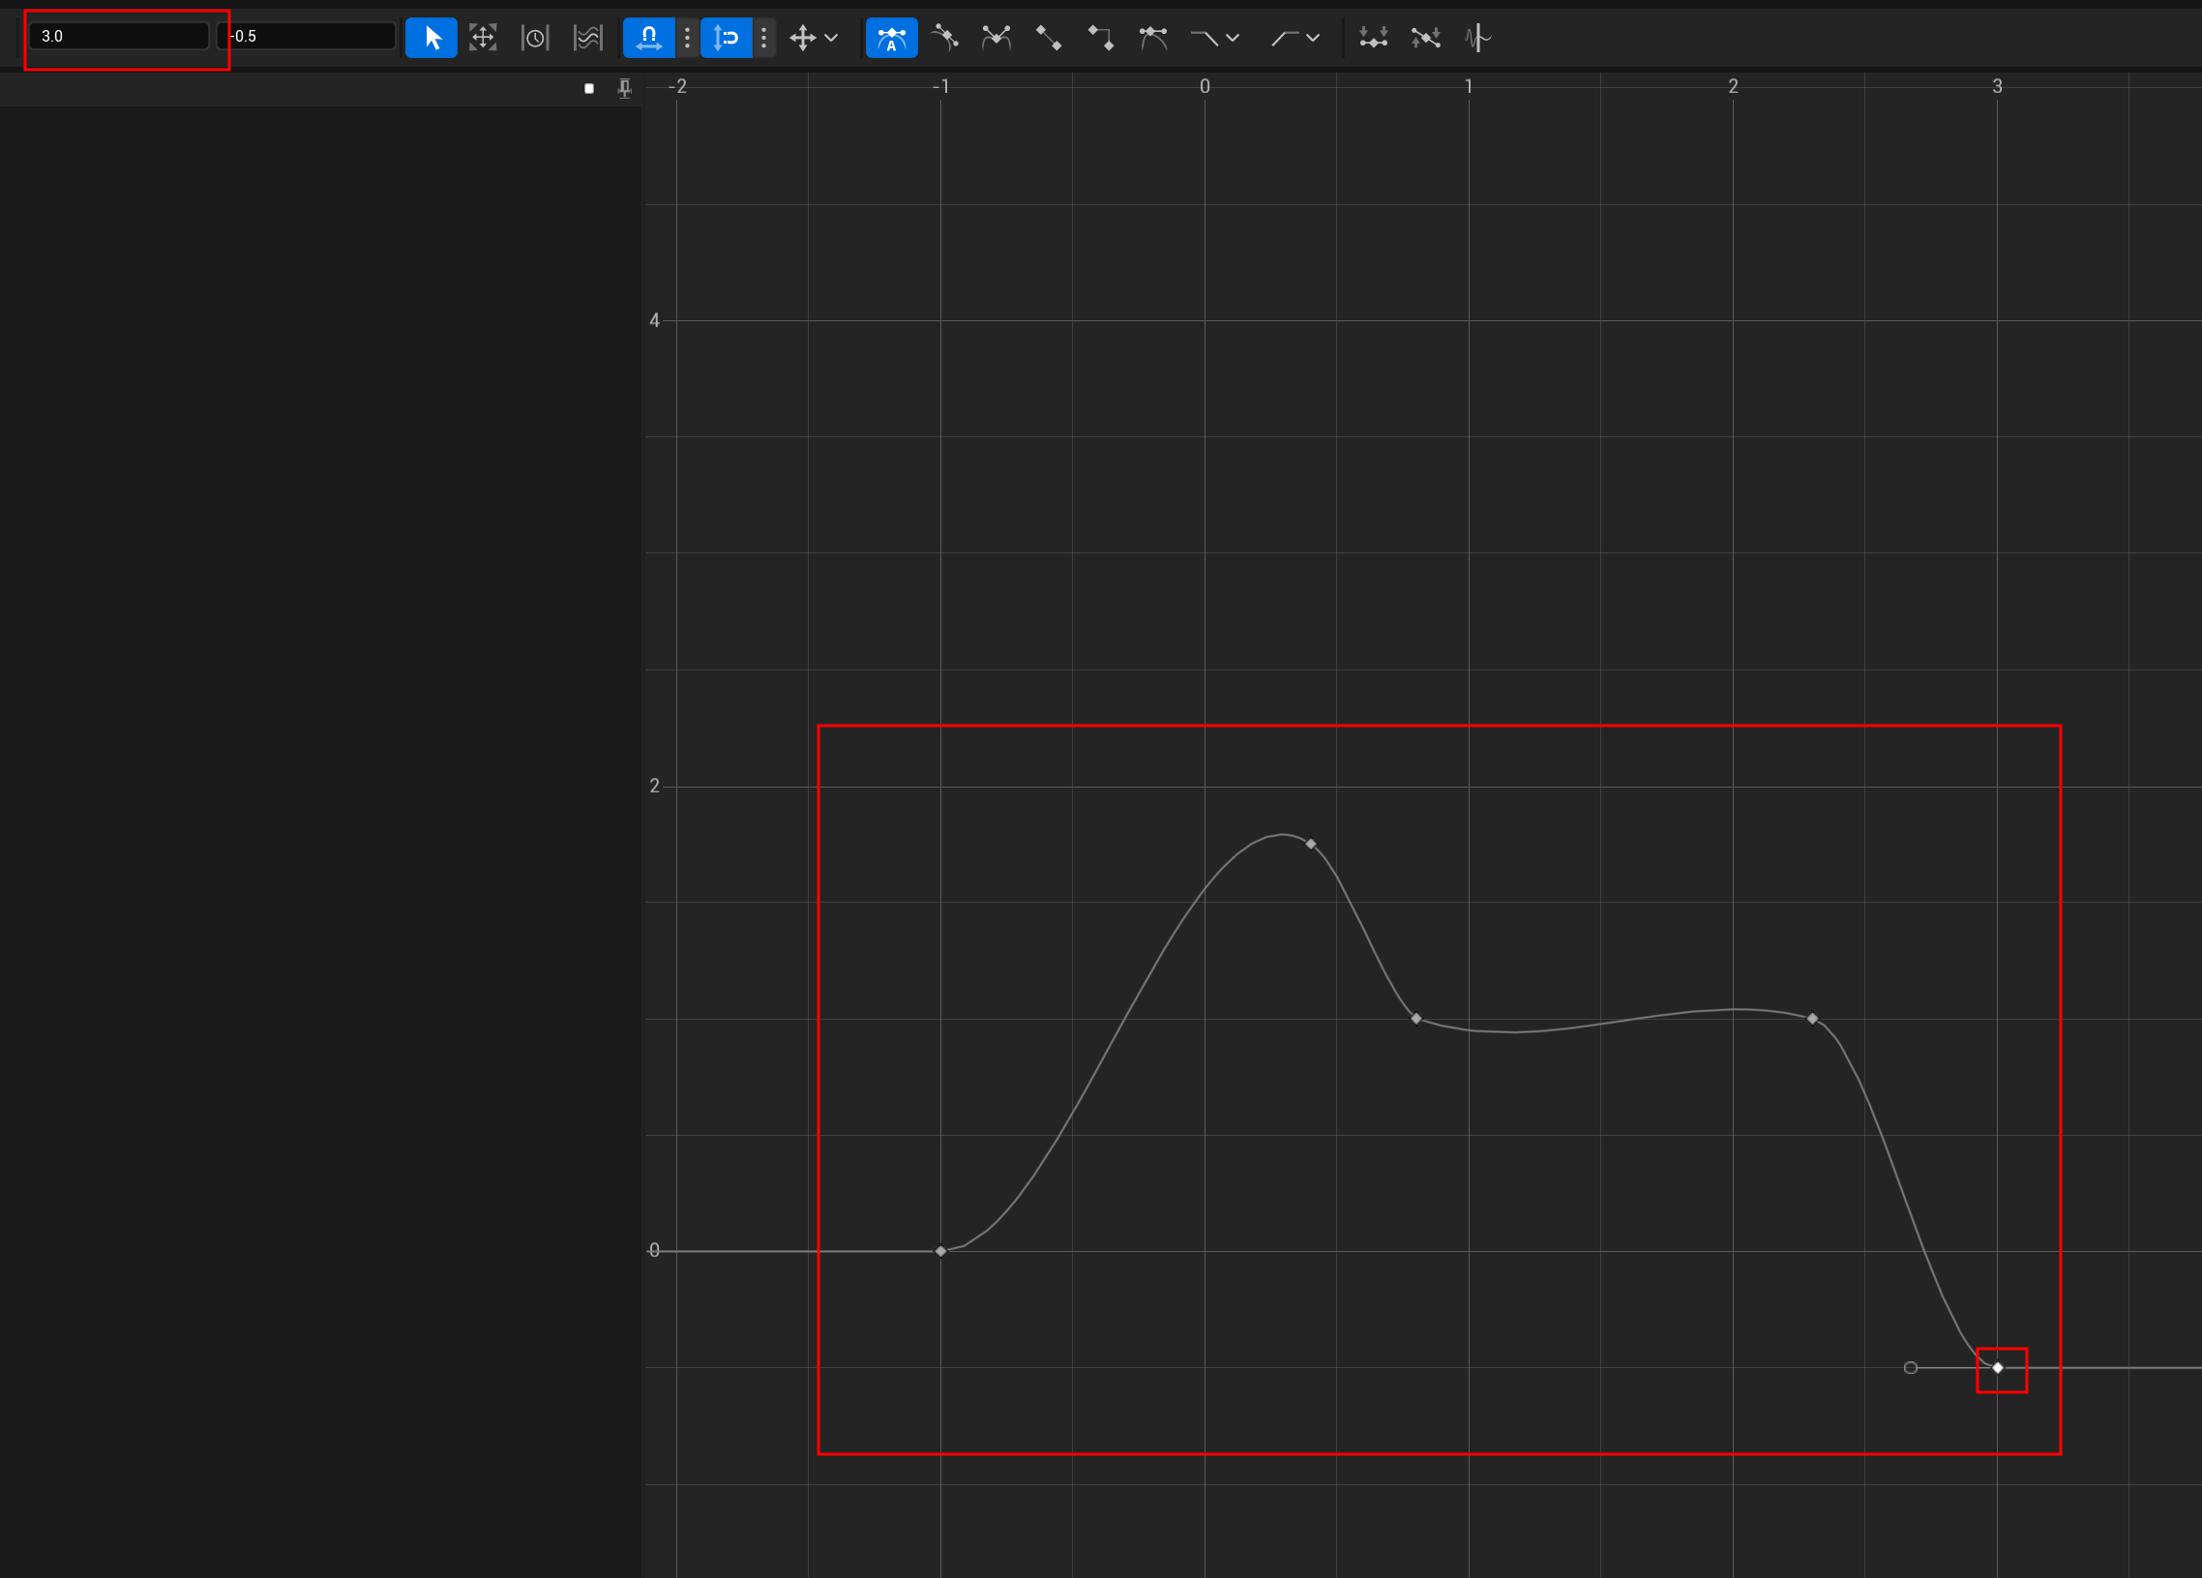
Task: Straighten the selected key tangents
Action: [x=1425, y=38]
